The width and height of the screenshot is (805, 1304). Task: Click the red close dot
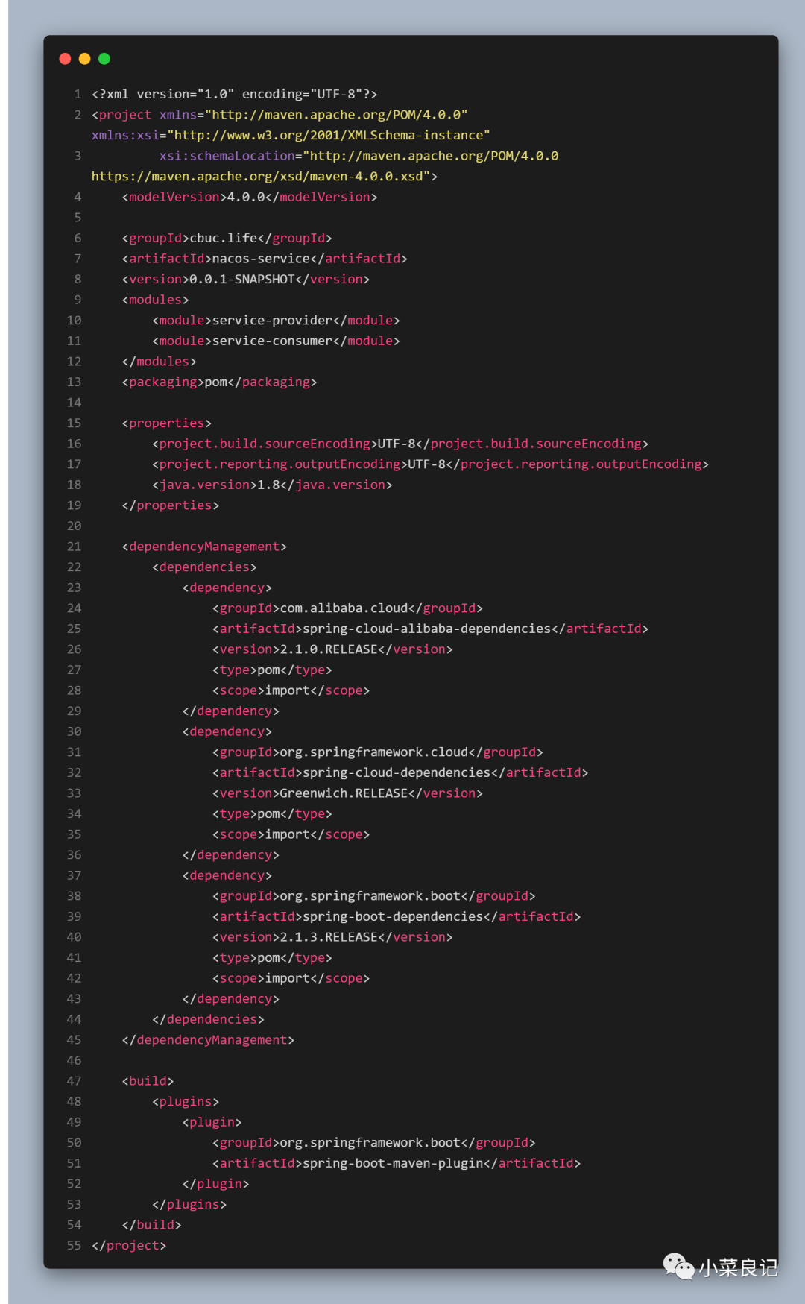pyautogui.click(x=65, y=59)
